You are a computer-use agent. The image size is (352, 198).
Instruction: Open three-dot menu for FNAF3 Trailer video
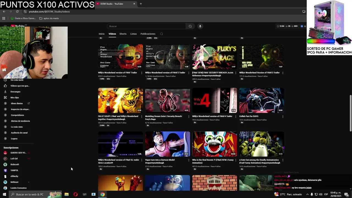click(x=283, y=73)
